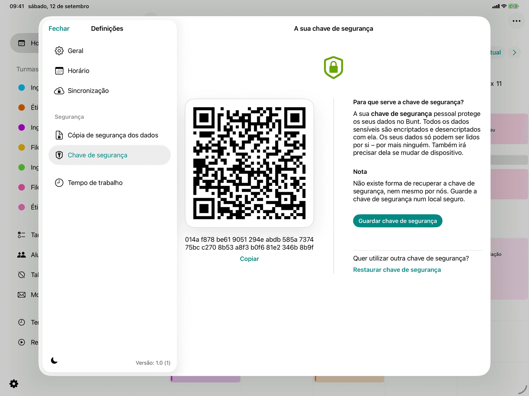Click the calendar icon in the background sidebar
The image size is (529, 396).
21,43
